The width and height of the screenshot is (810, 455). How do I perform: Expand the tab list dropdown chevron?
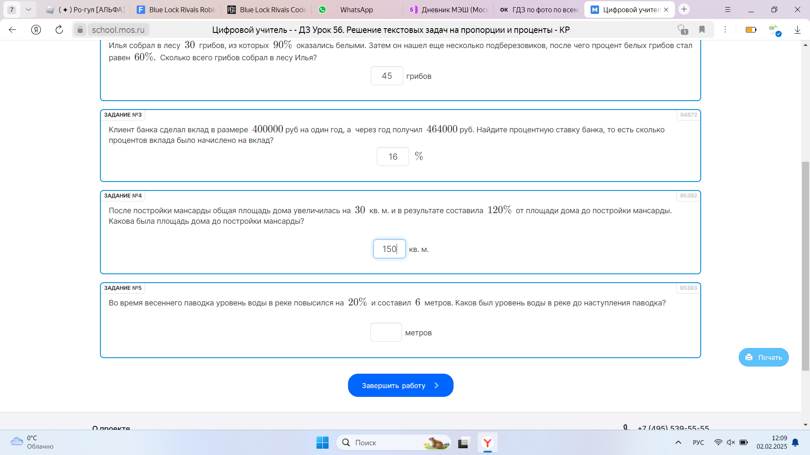click(28, 9)
